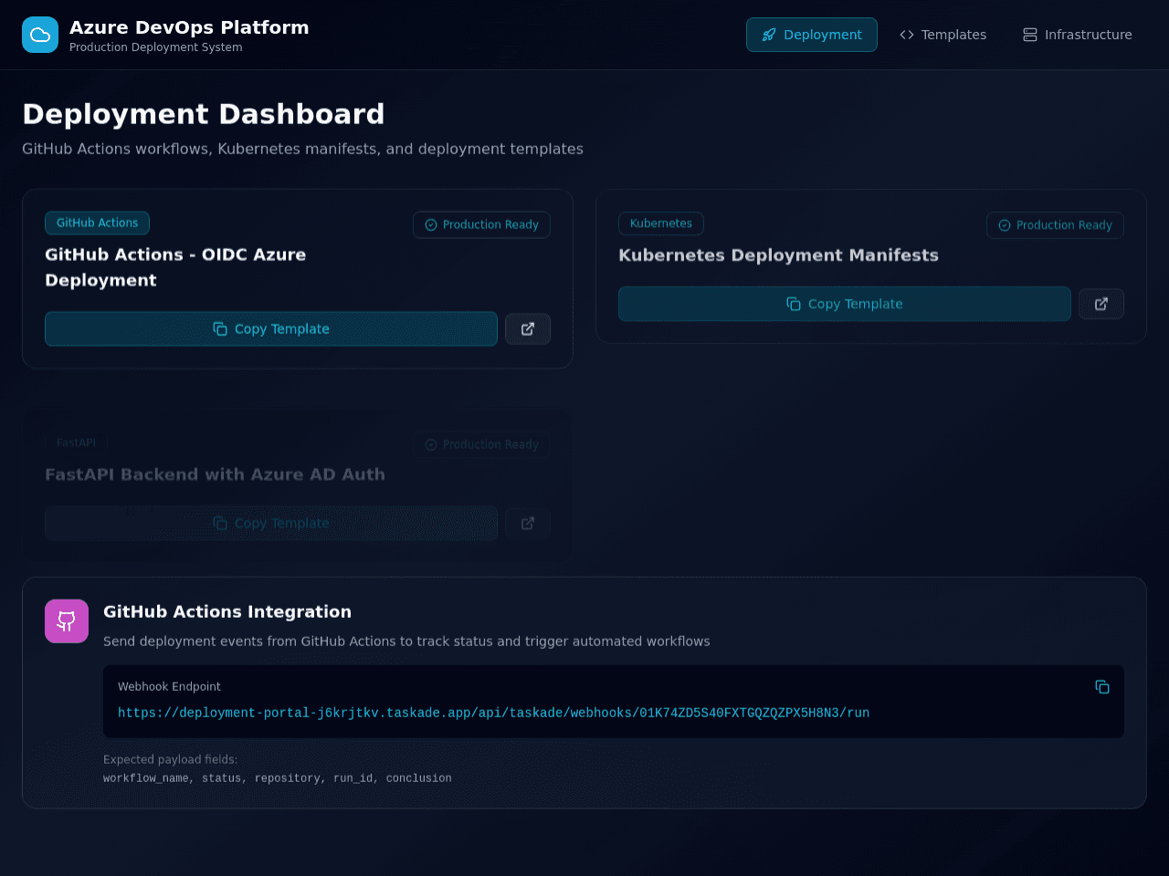Click the FastAPI Backend with Azure AD Auth title
This screenshot has height=876, width=1169.
[x=215, y=474]
